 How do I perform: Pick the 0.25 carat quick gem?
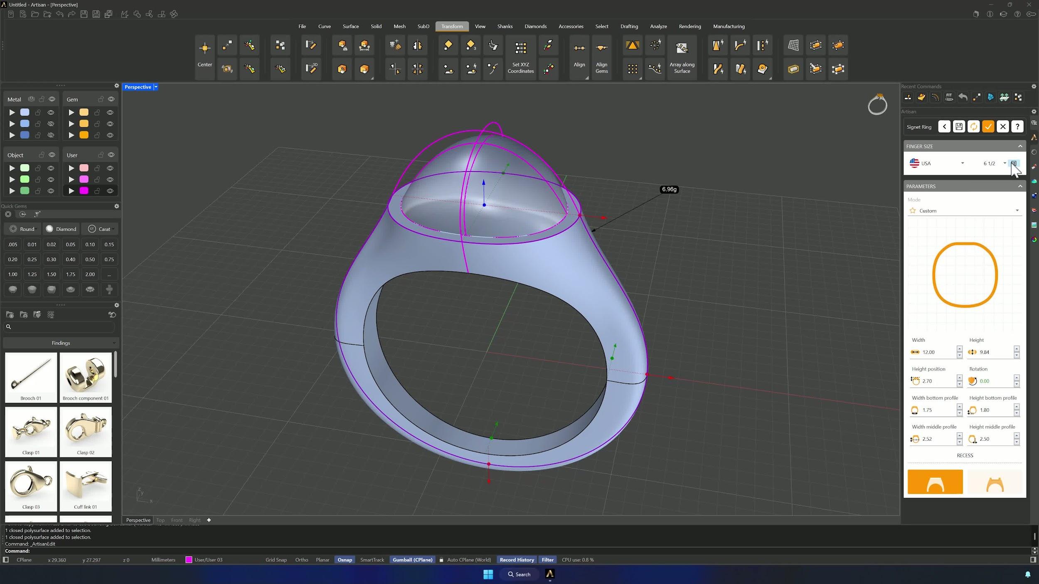tap(32, 259)
